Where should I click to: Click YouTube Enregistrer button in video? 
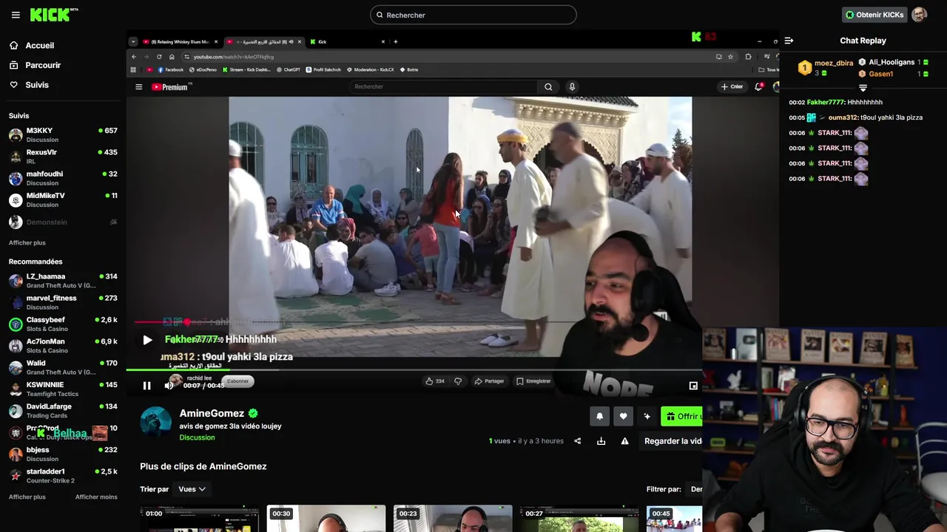[533, 381]
